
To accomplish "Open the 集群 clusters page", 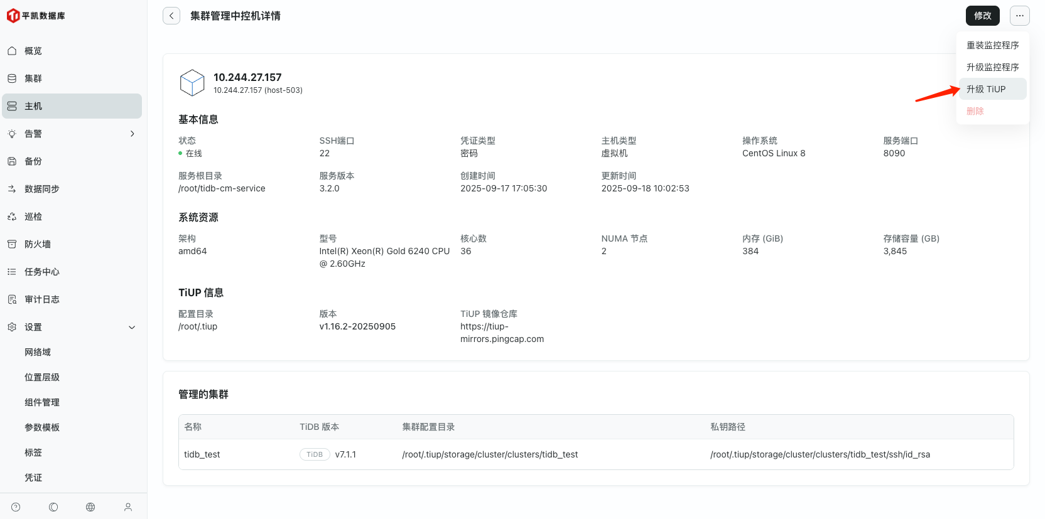I will tap(33, 78).
